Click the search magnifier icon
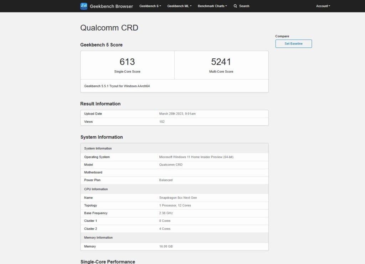The image size is (365, 264). pyautogui.click(x=235, y=6)
